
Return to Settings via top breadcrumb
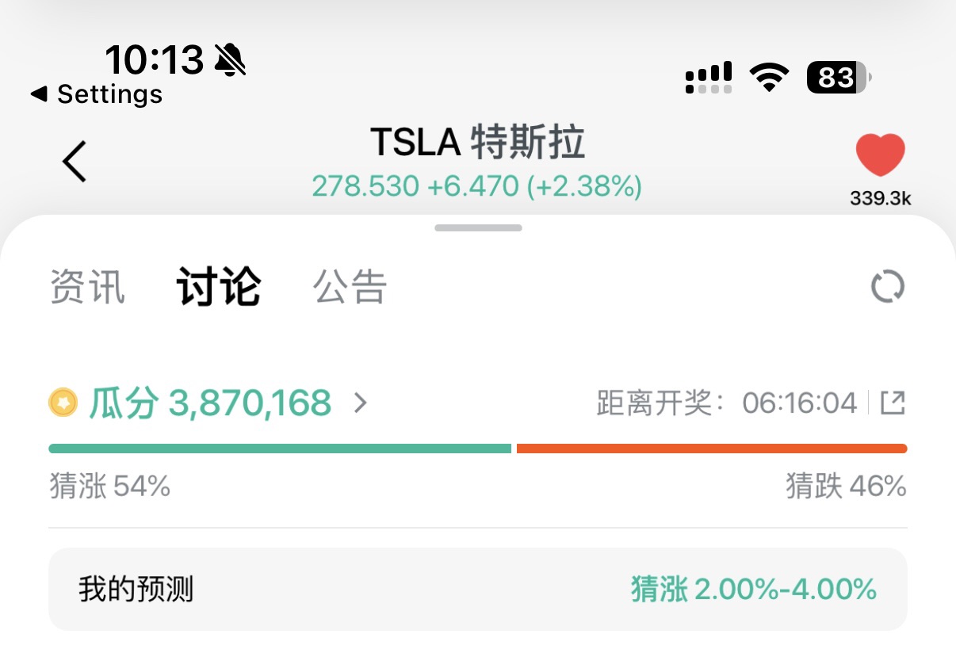click(x=96, y=94)
